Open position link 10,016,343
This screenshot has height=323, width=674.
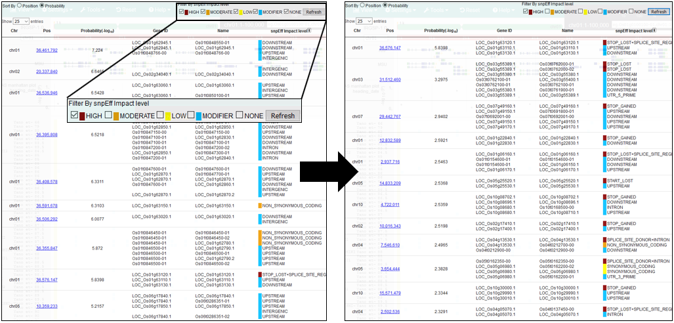pos(390,226)
